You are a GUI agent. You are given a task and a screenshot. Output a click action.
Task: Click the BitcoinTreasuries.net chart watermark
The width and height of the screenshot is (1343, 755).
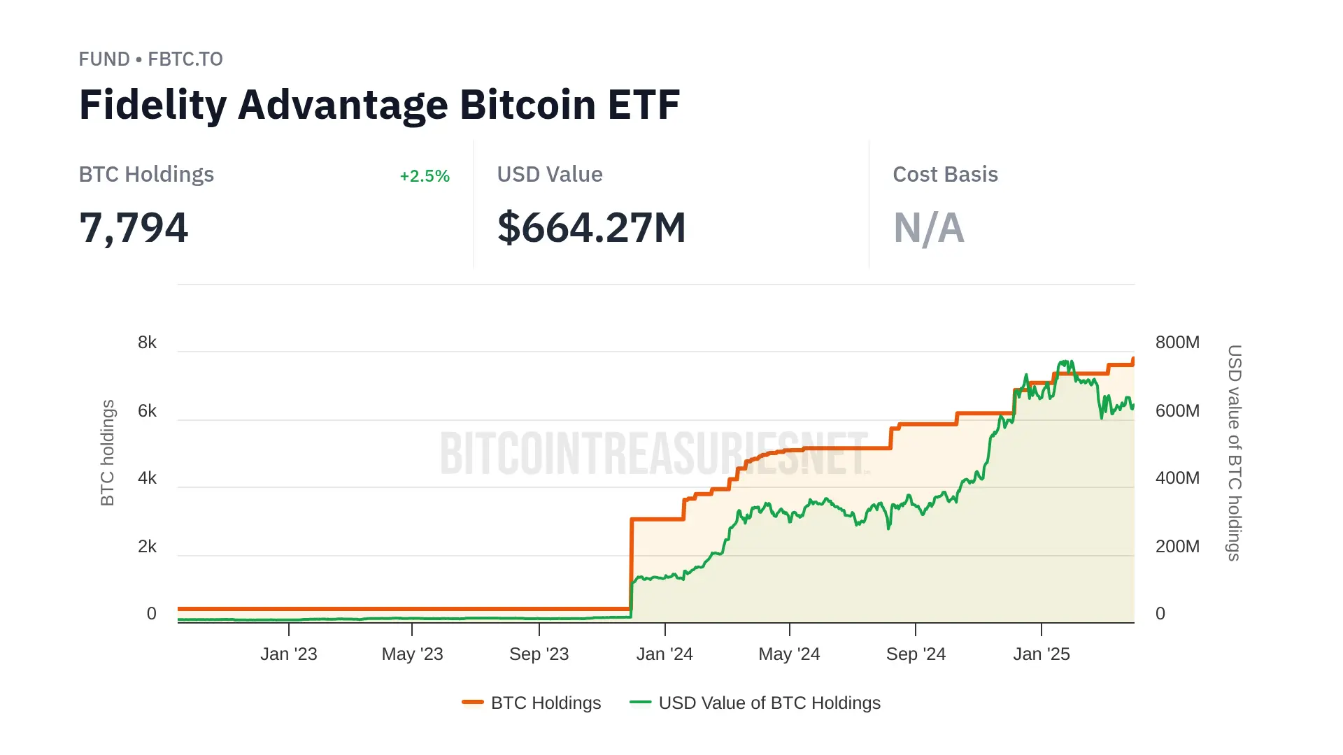coord(654,453)
